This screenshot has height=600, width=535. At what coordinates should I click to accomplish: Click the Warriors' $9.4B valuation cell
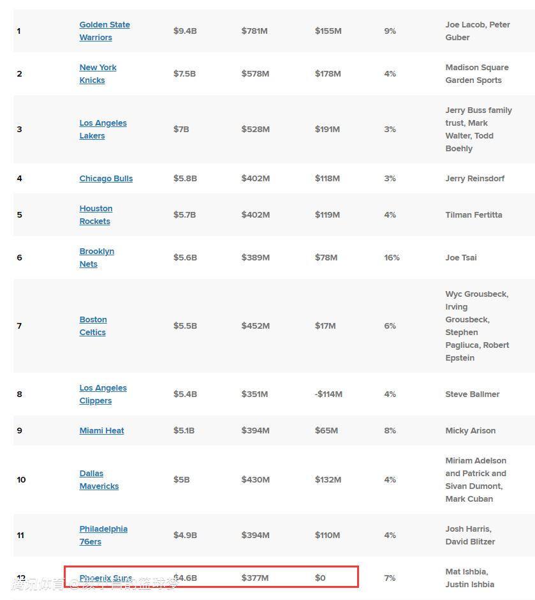pos(185,31)
